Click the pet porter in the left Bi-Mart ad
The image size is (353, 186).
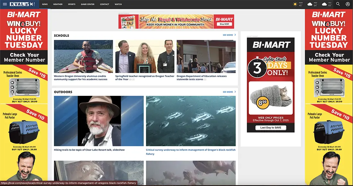tap(24, 132)
